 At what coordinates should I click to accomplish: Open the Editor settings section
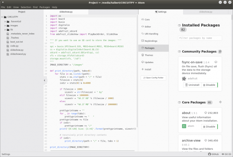click(x=148, y=27)
